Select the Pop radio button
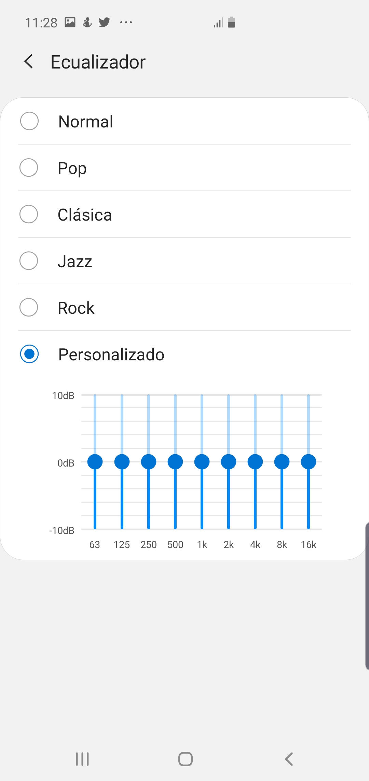 click(29, 168)
